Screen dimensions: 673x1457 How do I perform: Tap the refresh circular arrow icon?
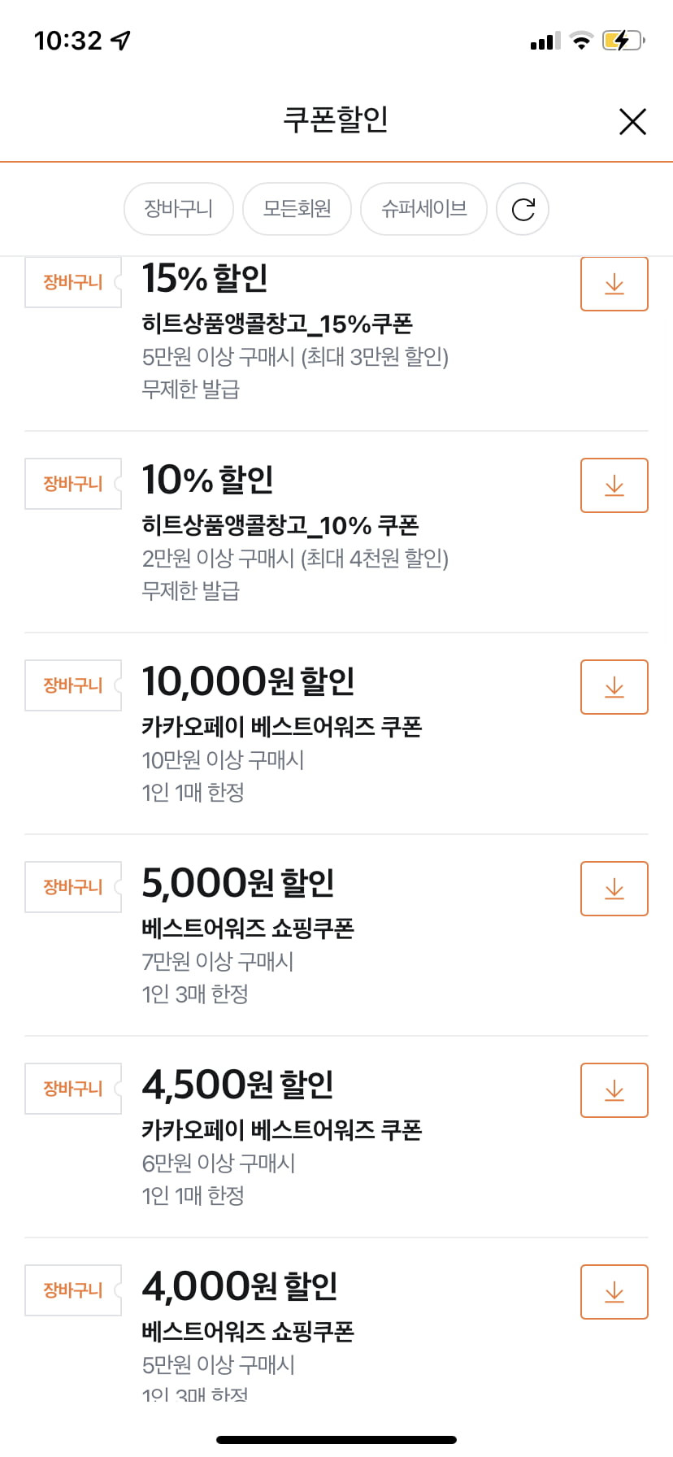523,209
